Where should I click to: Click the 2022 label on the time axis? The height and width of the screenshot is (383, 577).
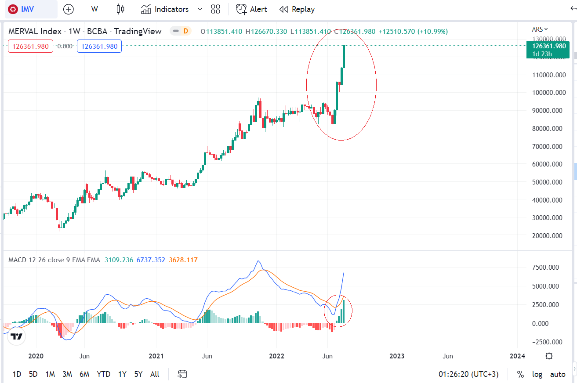(x=276, y=356)
